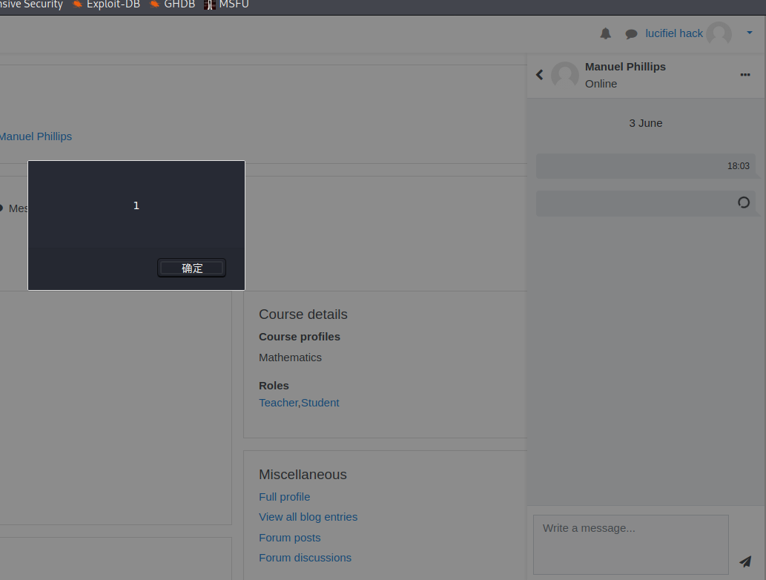This screenshot has height=580, width=766.
Task: Open the Student role link
Action: tap(320, 403)
